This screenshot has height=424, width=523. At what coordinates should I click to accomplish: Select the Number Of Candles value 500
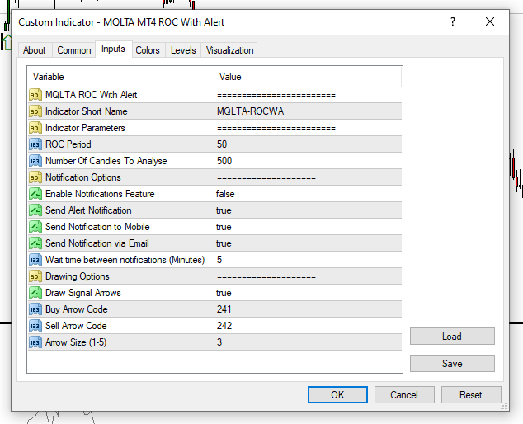[x=224, y=161]
